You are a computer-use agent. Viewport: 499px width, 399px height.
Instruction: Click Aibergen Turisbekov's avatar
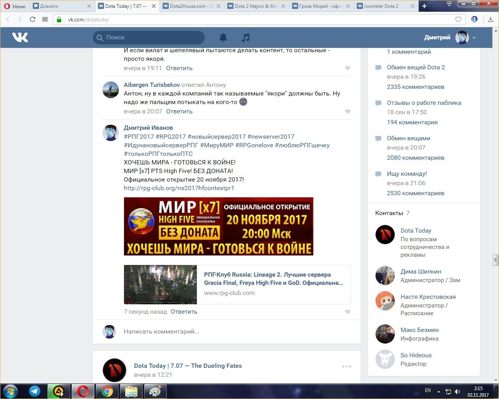[x=111, y=90]
